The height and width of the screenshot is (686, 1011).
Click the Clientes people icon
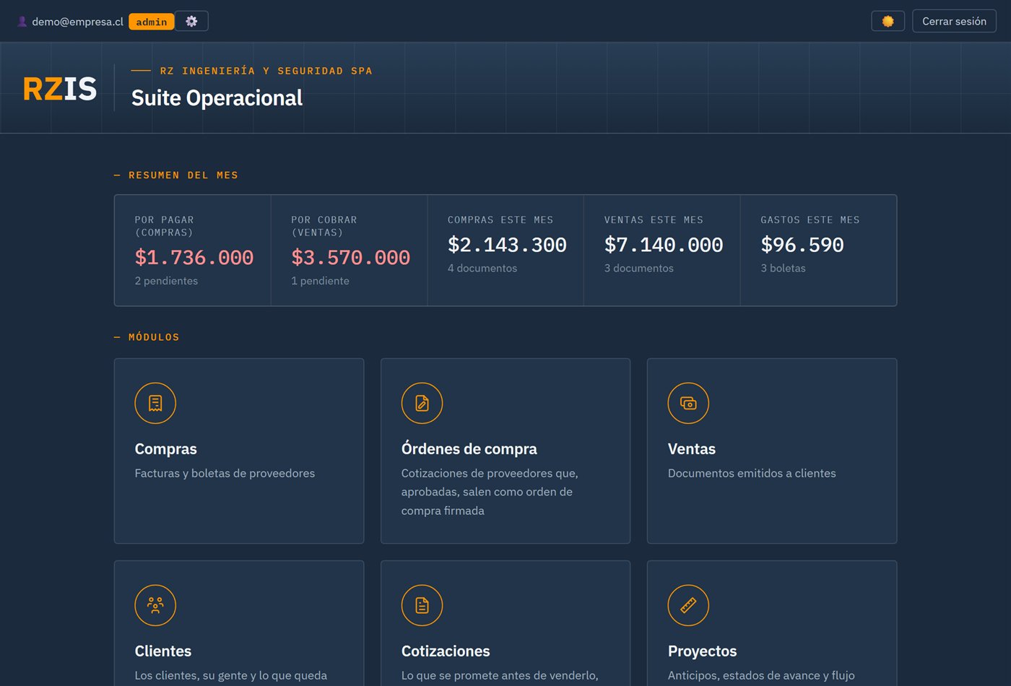(x=155, y=605)
